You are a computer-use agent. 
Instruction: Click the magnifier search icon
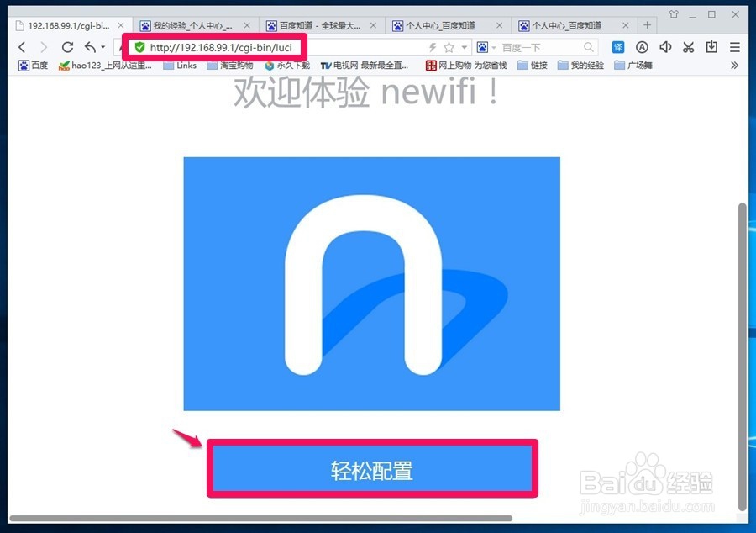(589, 47)
